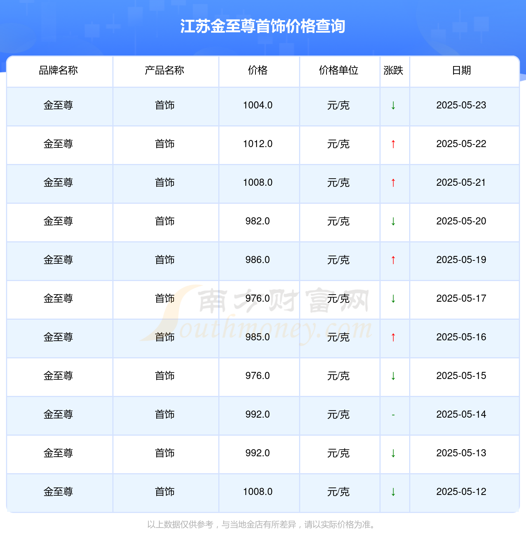The width and height of the screenshot is (526, 546).
Task: Click the green down arrow for 2025-05-15
Action: [393, 376]
